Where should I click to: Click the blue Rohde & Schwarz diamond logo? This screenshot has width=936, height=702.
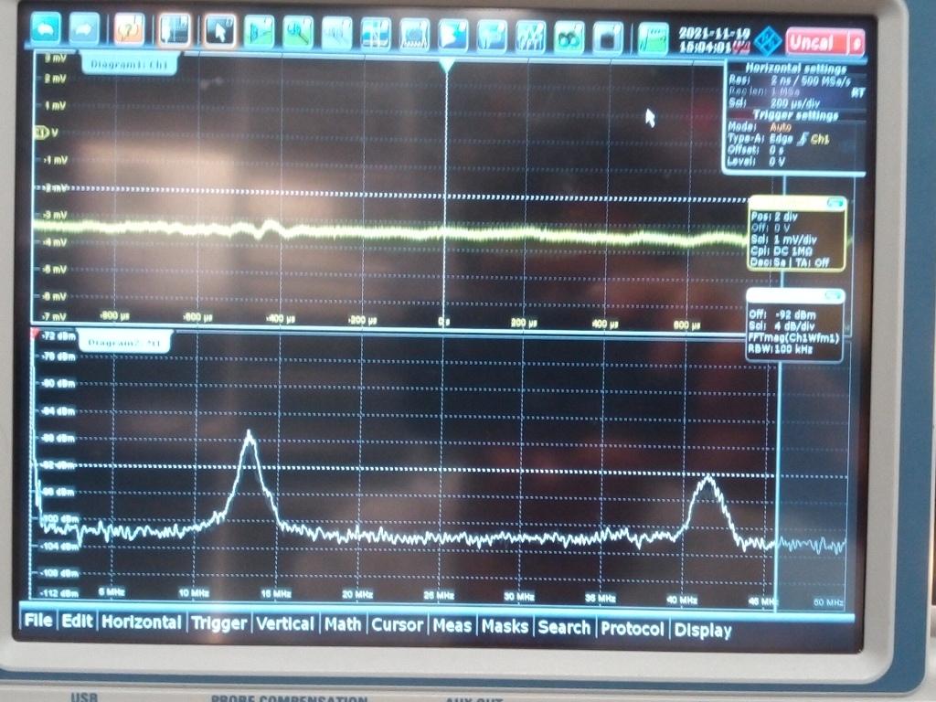click(x=767, y=41)
